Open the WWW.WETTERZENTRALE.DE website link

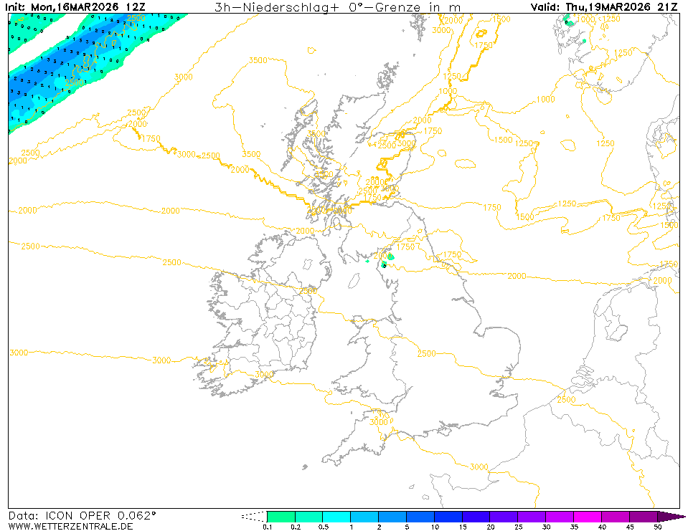click(70, 527)
